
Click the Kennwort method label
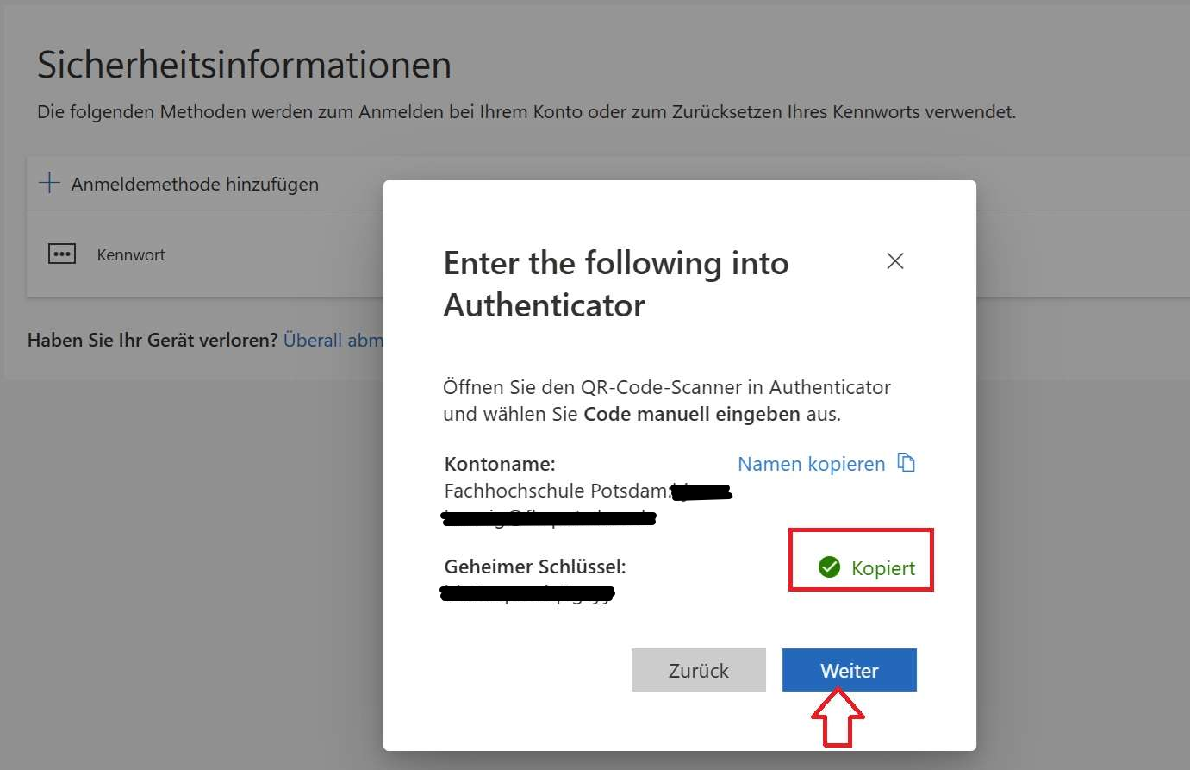pos(131,255)
